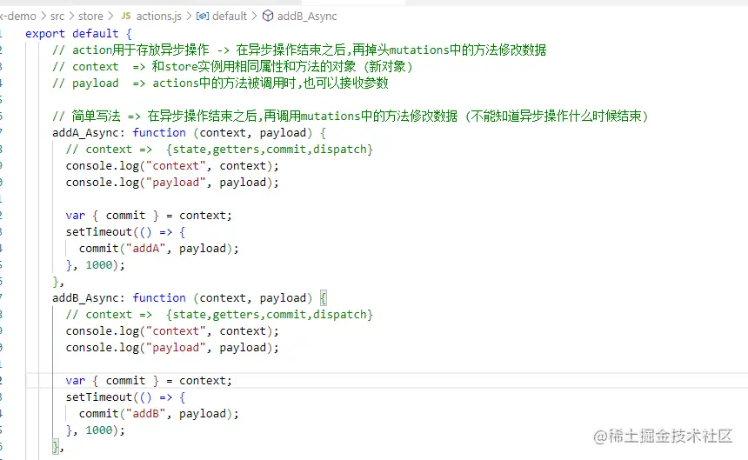Expand breadcrumb chevron after store
This screenshot has height=460, width=748.
[x=110, y=17]
